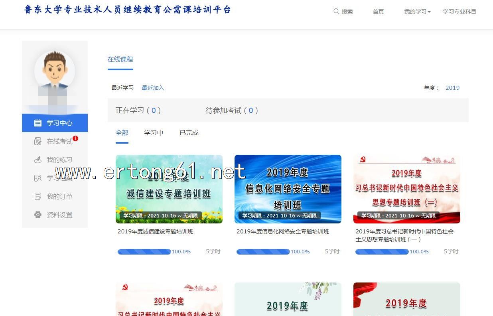Click the user avatar picture
Image resolution: width=493 pixels, height=316 pixels.
55,71
